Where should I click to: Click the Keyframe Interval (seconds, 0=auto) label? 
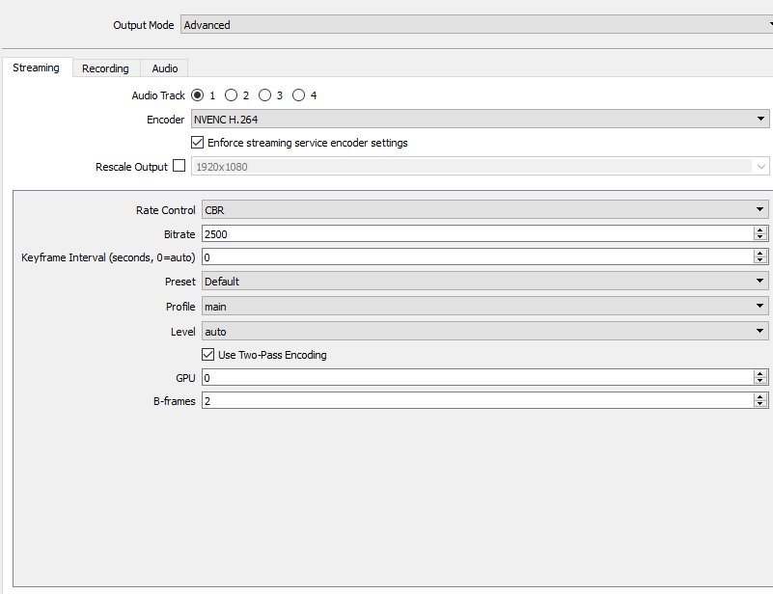108,257
